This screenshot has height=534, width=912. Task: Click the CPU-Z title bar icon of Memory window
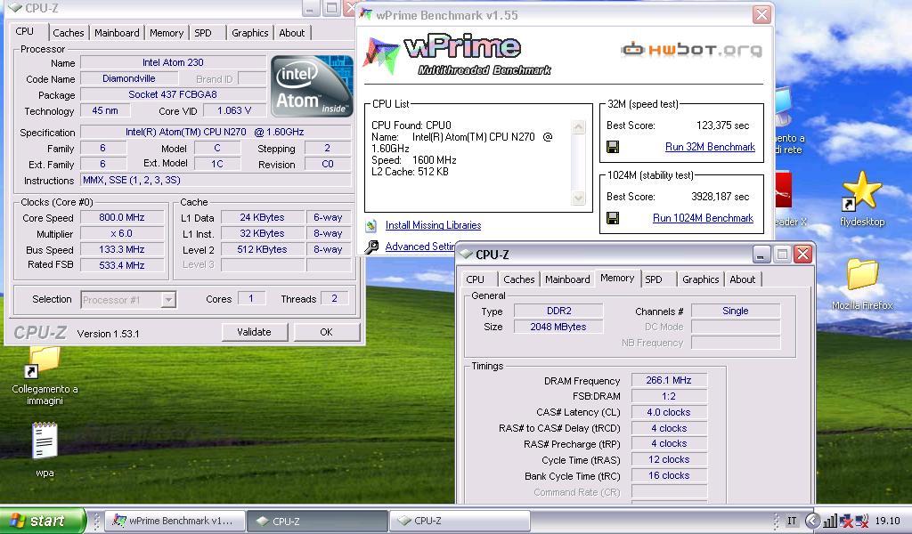466,254
